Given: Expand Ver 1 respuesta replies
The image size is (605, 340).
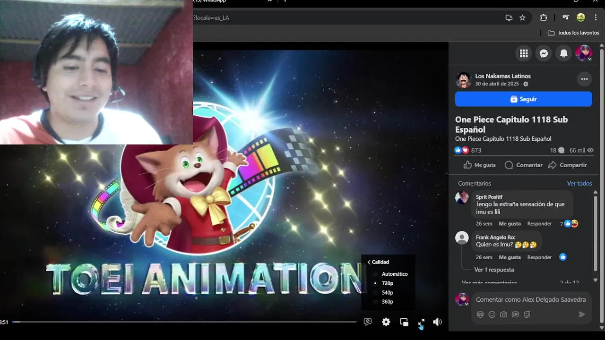Looking at the screenshot, I should click(494, 270).
